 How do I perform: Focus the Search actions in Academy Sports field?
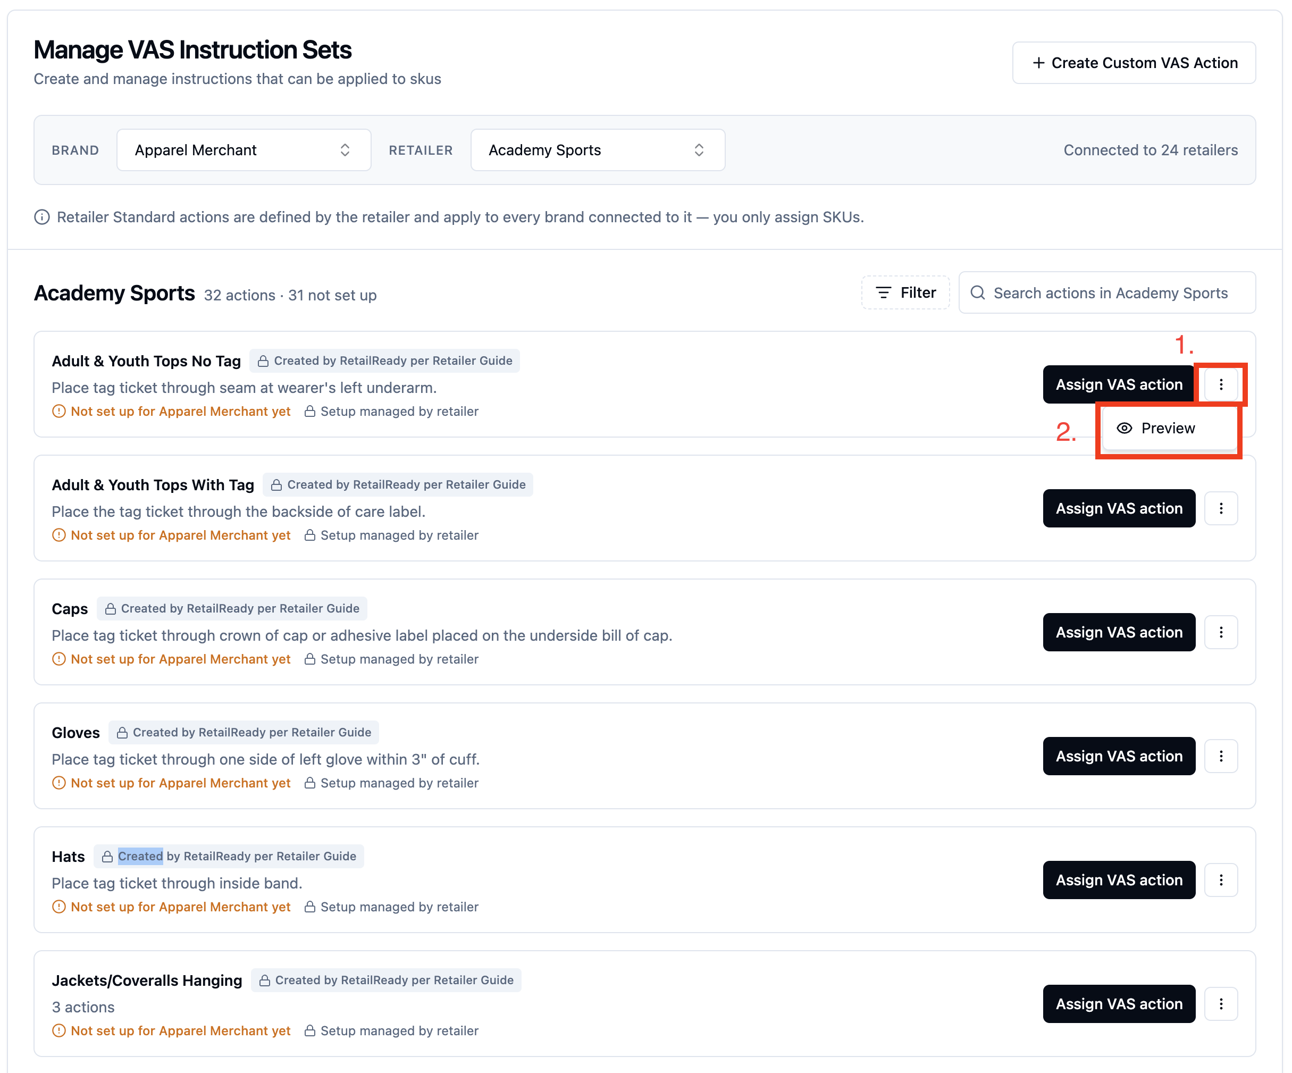click(x=1107, y=293)
